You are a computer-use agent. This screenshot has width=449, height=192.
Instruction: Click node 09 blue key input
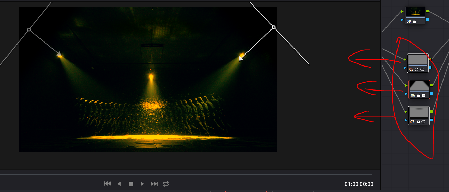coord(402,20)
